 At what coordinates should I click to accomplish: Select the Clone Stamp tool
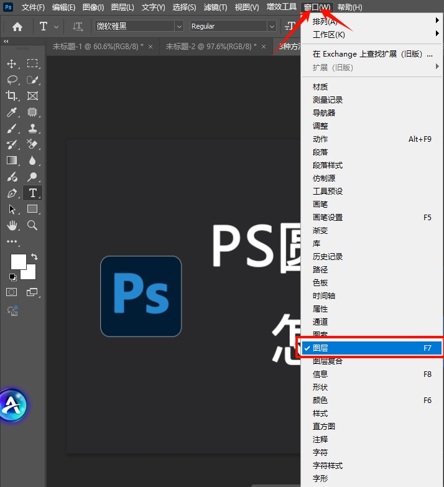click(x=32, y=128)
